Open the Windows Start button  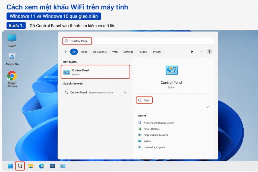(x=10, y=166)
